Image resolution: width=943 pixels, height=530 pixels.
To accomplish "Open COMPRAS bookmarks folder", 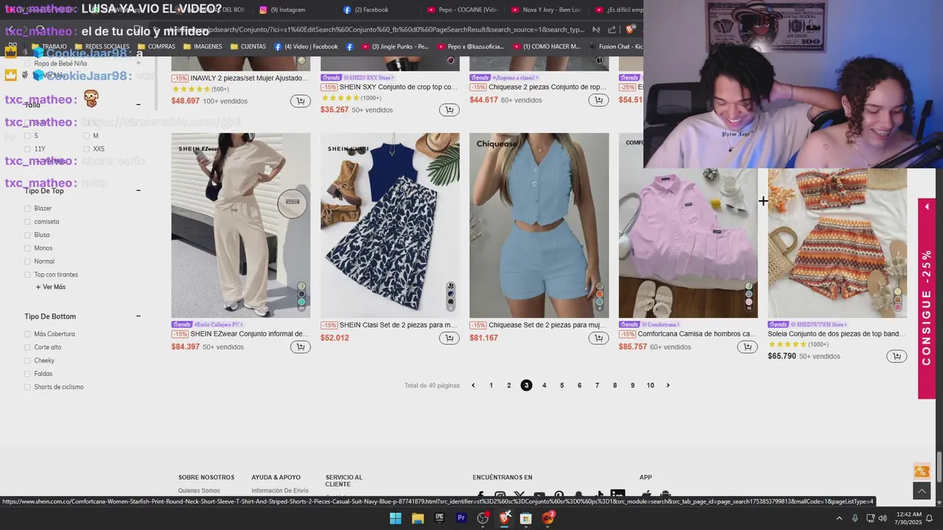I will [155, 46].
